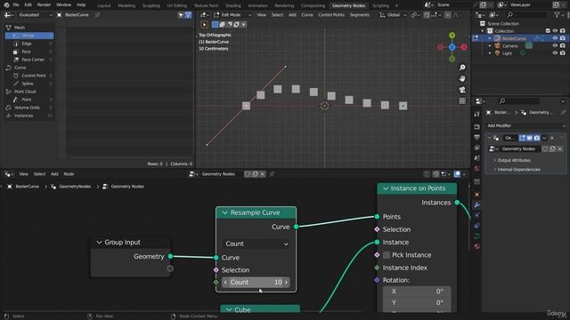This screenshot has height=320, width=570.
Task: Collapse the Instance on Points node
Action: click(386, 188)
